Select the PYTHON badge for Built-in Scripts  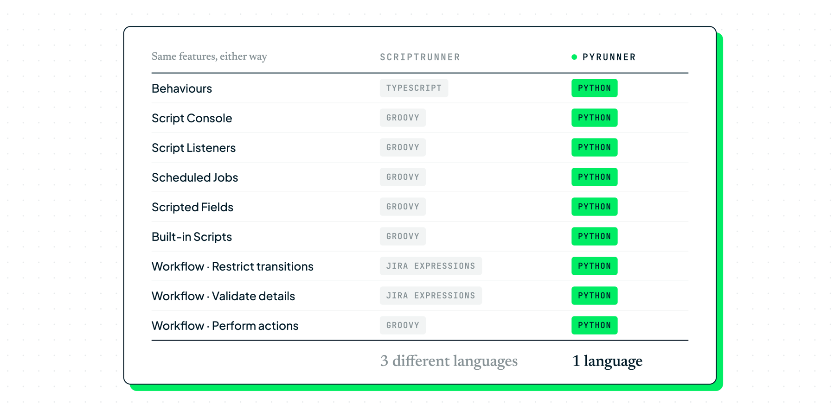595,236
